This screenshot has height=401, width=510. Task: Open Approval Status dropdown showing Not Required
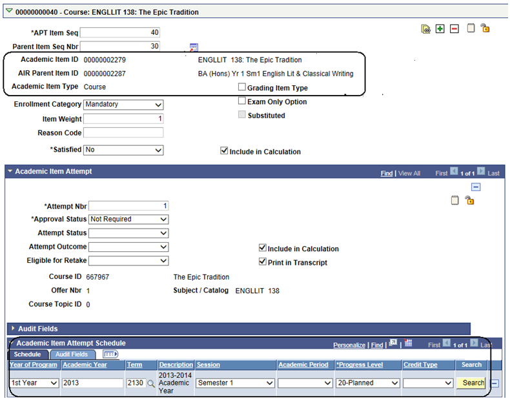pos(128,219)
